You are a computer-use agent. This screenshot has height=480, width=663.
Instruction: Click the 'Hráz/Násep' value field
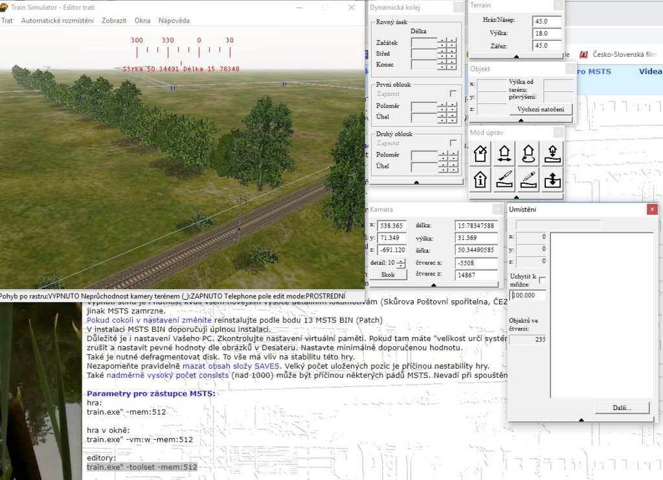click(546, 21)
